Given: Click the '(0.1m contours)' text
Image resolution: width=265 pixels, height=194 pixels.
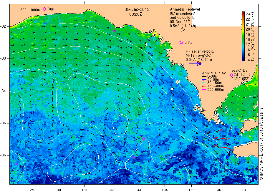Looking at the screenshot, I should pos(183,14).
